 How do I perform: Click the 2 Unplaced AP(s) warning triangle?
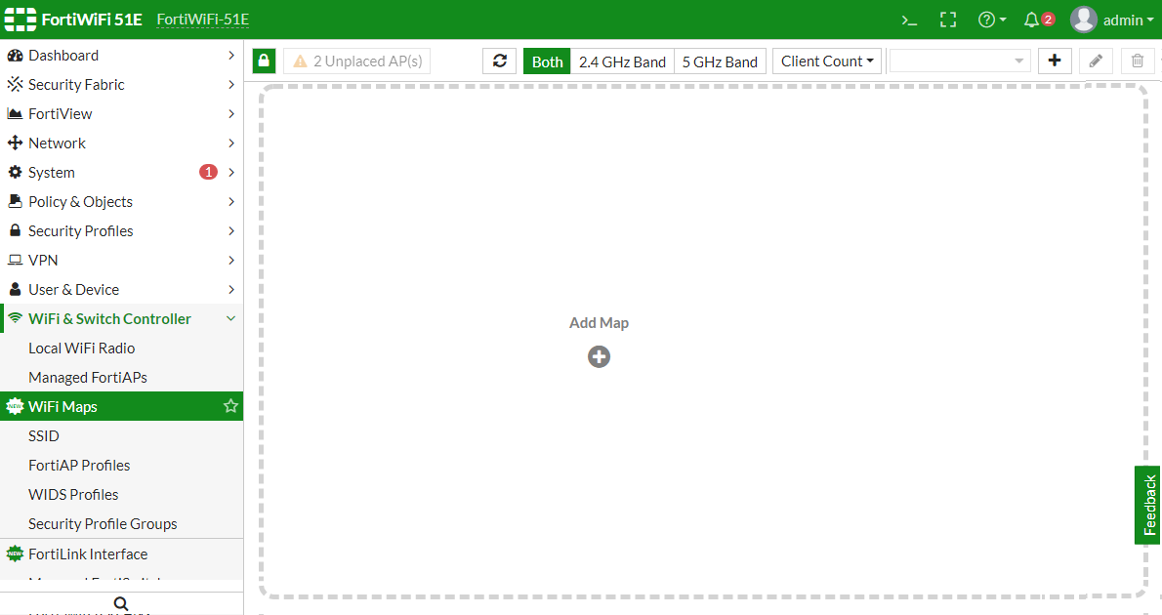point(300,61)
